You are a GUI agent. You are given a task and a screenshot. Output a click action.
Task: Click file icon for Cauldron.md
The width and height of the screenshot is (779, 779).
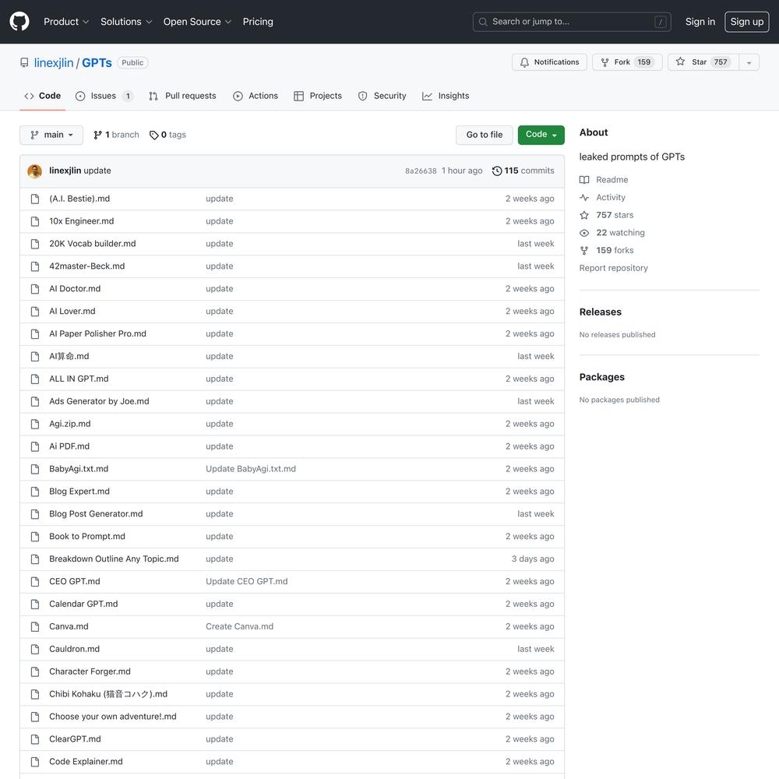35,649
